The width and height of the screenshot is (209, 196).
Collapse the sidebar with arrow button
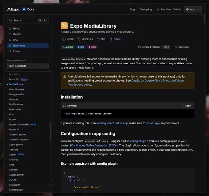[x=51, y=185]
